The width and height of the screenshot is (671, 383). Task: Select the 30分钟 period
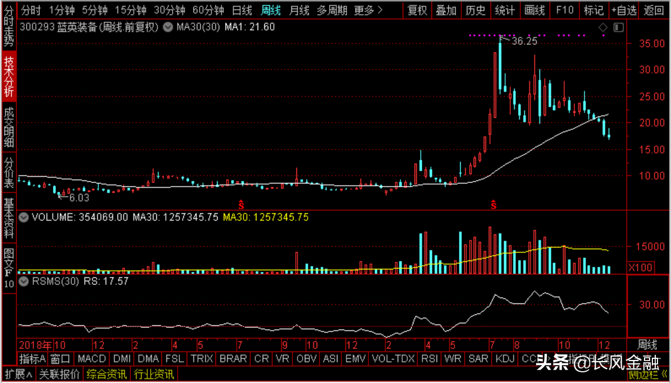(x=169, y=10)
